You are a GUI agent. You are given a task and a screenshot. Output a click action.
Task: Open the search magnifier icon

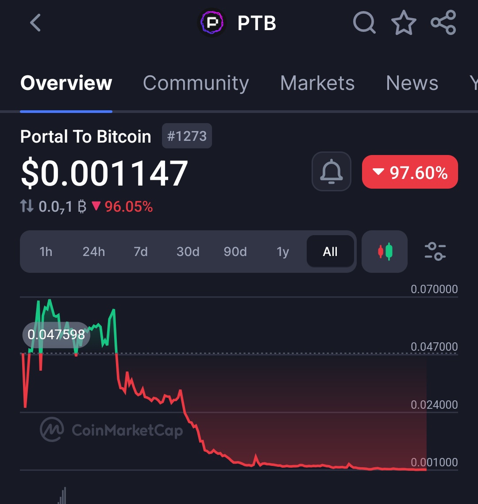tap(364, 22)
